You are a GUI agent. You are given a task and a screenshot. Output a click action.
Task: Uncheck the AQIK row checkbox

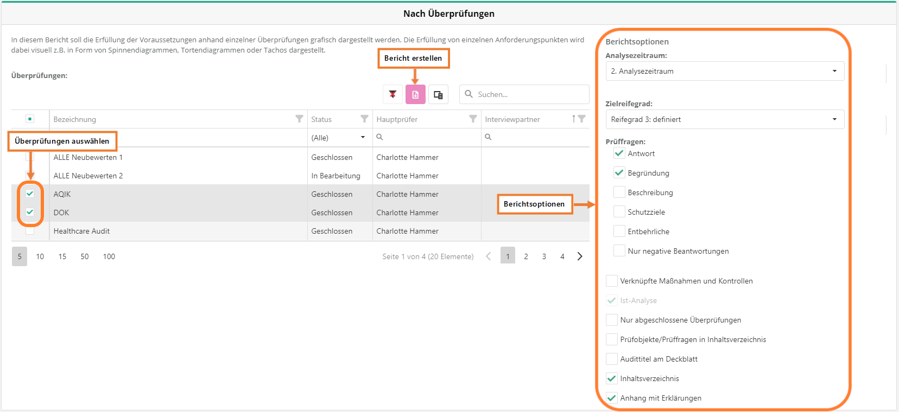tap(30, 194)
